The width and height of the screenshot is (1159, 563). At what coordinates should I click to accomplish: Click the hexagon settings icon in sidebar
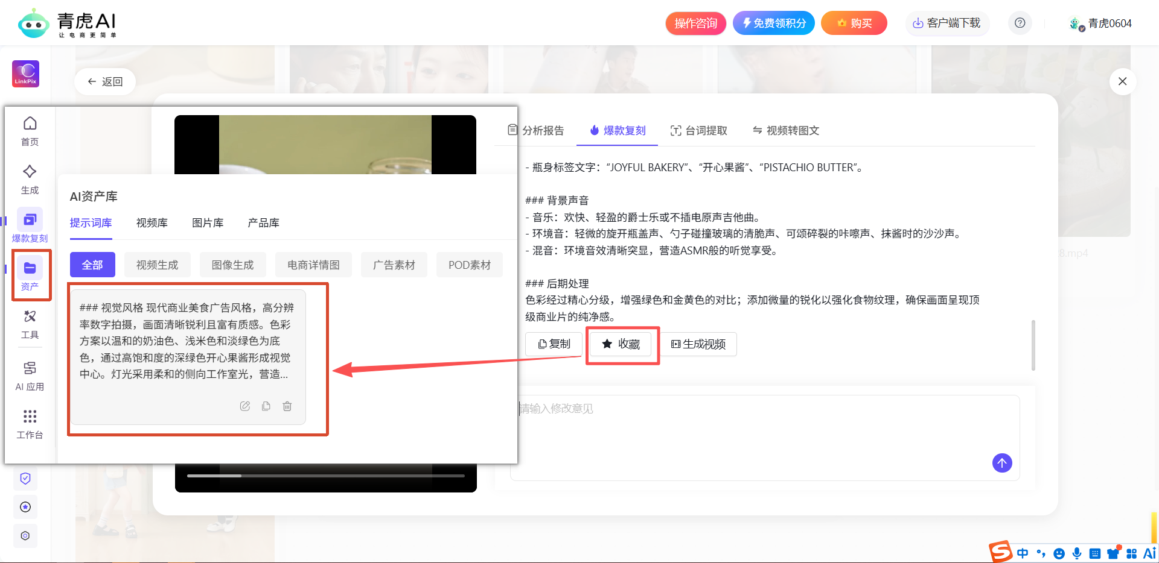pos(25,536)
